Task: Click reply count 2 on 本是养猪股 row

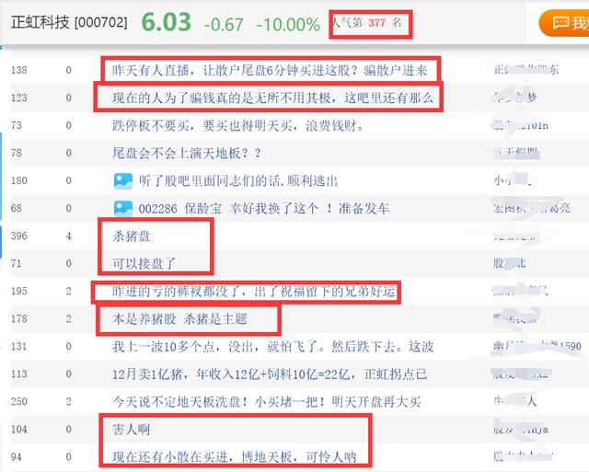Action: [68, 318]
